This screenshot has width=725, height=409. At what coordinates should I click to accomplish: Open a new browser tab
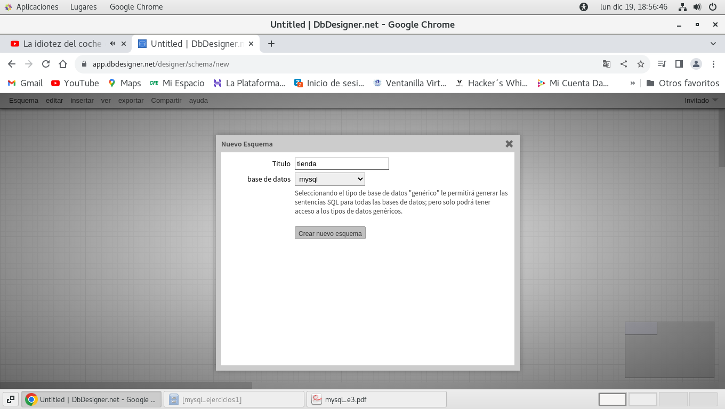point(271,44)
